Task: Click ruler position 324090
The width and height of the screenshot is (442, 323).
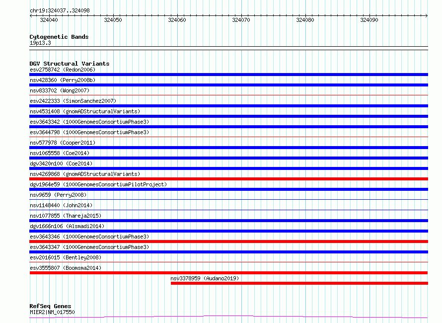Action: pos(369,20)
